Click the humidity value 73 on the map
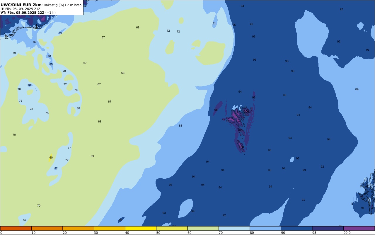 coord(178,32)
